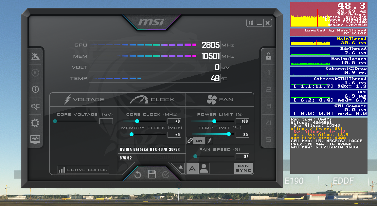Viewport: 377px width, 206px height.
Task: Adjust the core clock slider handle
Action: coord(137,121)
